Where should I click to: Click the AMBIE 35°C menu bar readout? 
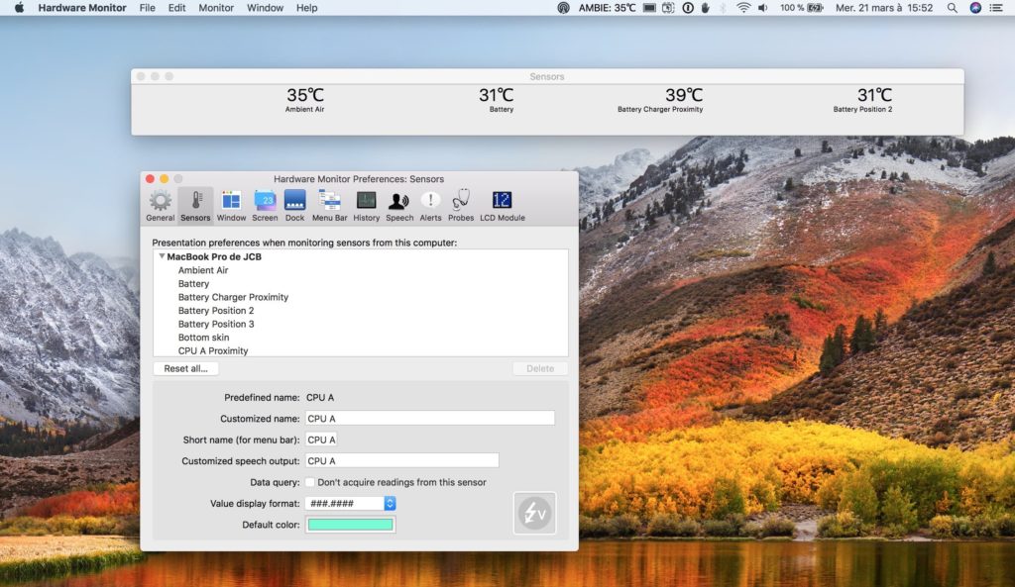tap(607, 8)
